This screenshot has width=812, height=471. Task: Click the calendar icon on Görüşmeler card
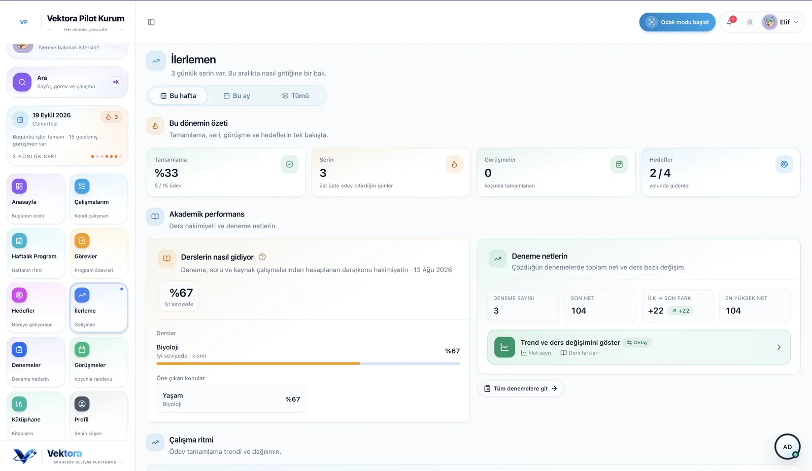pos(619,164)
